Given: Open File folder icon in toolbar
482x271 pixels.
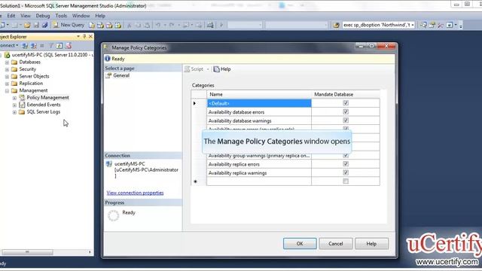Looking at the screenshot, I should click(27, 25).
